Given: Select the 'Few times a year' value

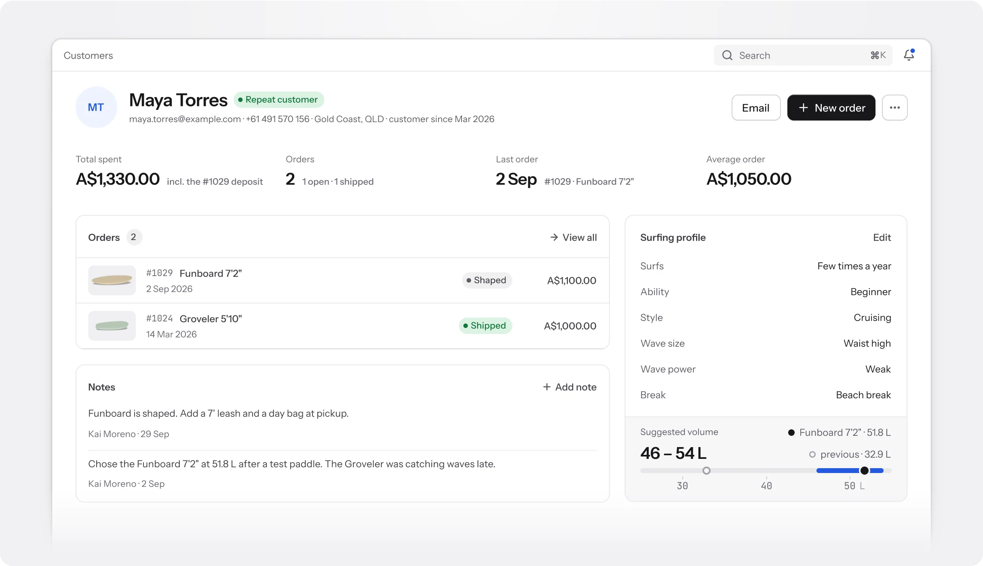Looking at the screenshot, I should point(854,266).
